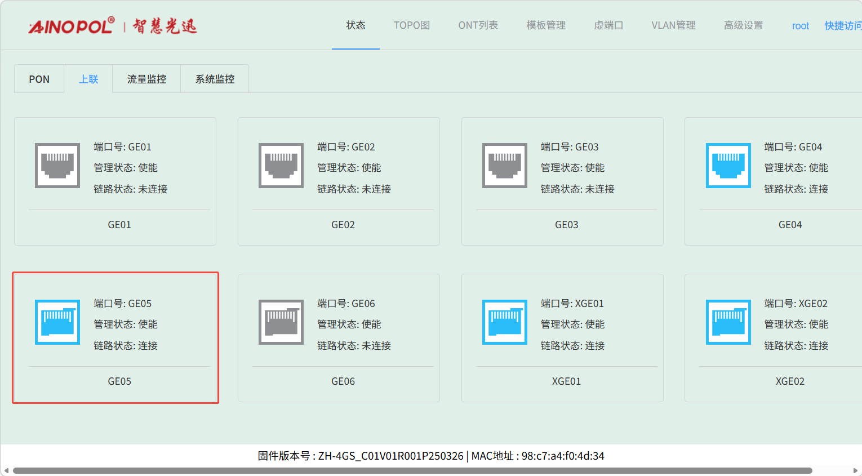
Task: Open the 虚端口 menu item
Action: click(608, 25)
